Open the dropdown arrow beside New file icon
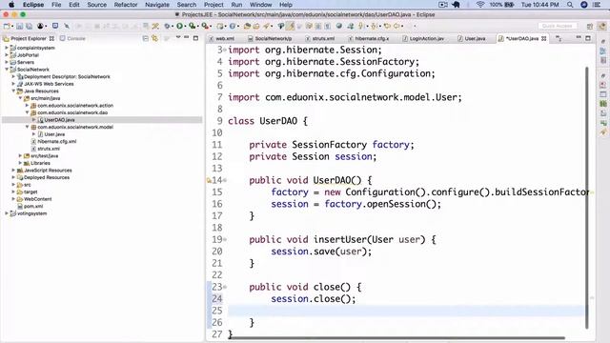This screenshot has height=343, width=610. (x=12, y=27)
